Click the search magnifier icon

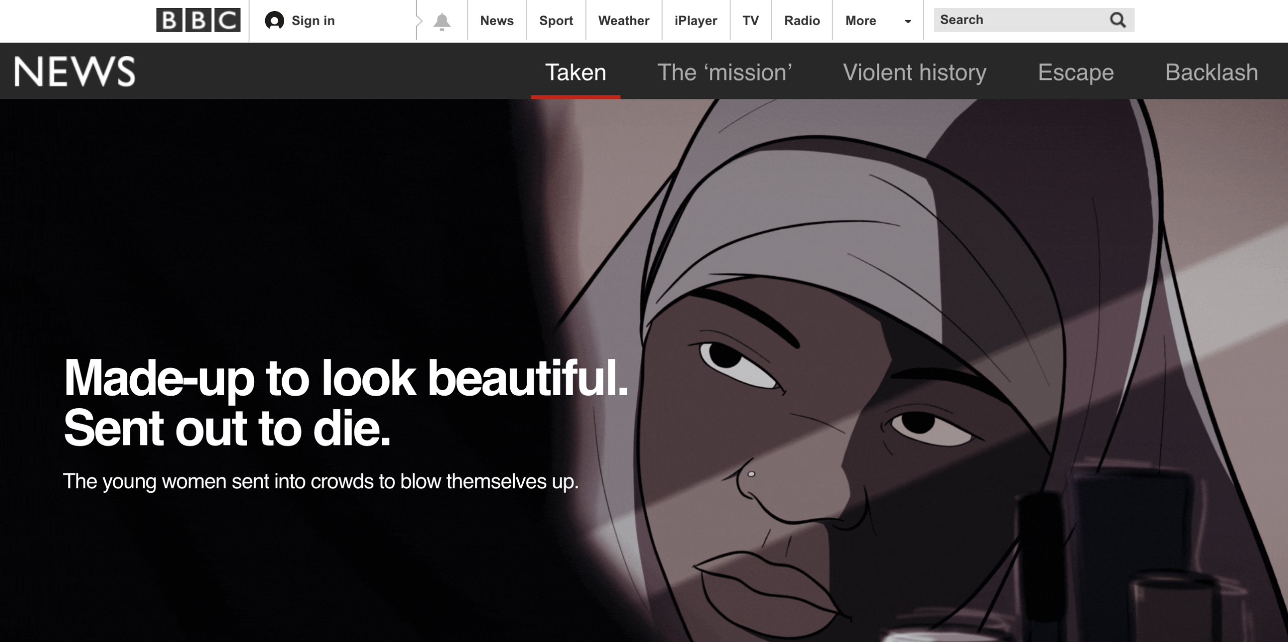pyautogui.click(x=1117, y=20)
